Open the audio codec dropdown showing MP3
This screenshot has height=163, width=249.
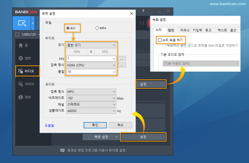[91, 92]
